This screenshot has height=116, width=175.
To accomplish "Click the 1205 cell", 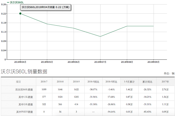I will [x=76, y=97].
